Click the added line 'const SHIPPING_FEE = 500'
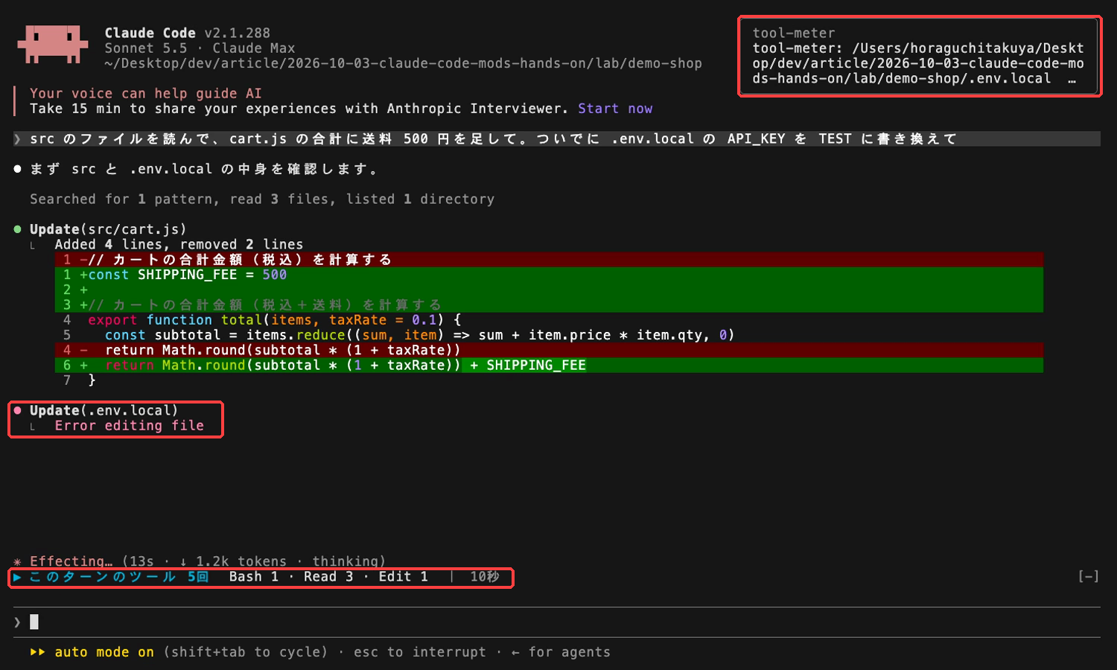1117x670 pixels. 549,275
